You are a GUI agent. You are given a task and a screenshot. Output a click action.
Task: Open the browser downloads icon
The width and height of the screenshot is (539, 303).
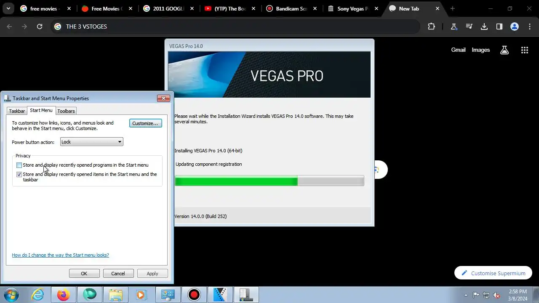[484, 27]
